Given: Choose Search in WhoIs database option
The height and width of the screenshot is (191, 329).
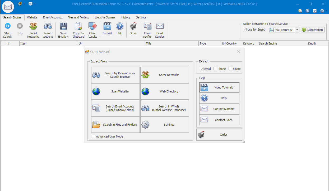Looking at the screenshot, I should [165, 108].
